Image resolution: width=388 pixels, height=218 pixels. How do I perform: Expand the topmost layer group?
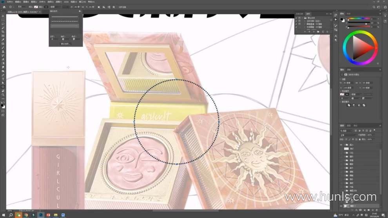(x=344, y=145)
